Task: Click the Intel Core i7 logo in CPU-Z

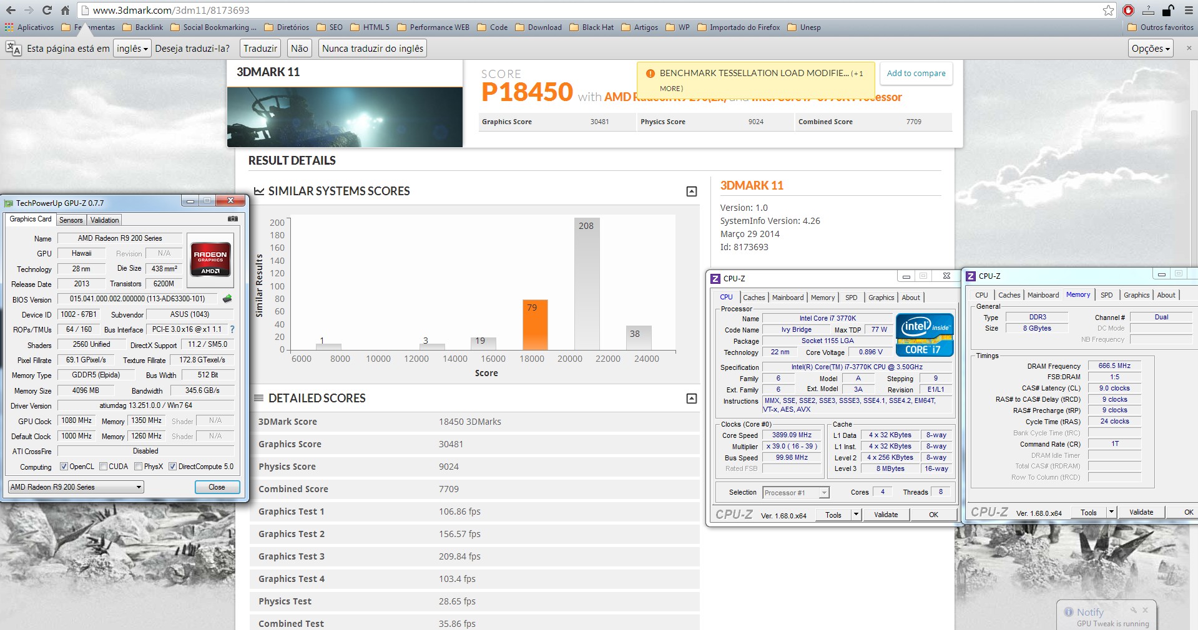Action: (x=925, y=334)
